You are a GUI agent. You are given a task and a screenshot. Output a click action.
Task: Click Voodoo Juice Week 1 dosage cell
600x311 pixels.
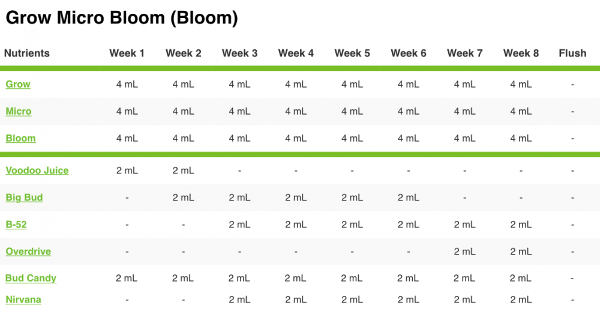pos(127,171)
